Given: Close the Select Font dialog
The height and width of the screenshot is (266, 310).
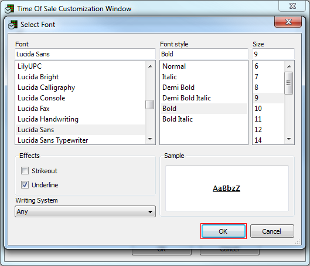Looking at the screenshot, I should 288,22.
